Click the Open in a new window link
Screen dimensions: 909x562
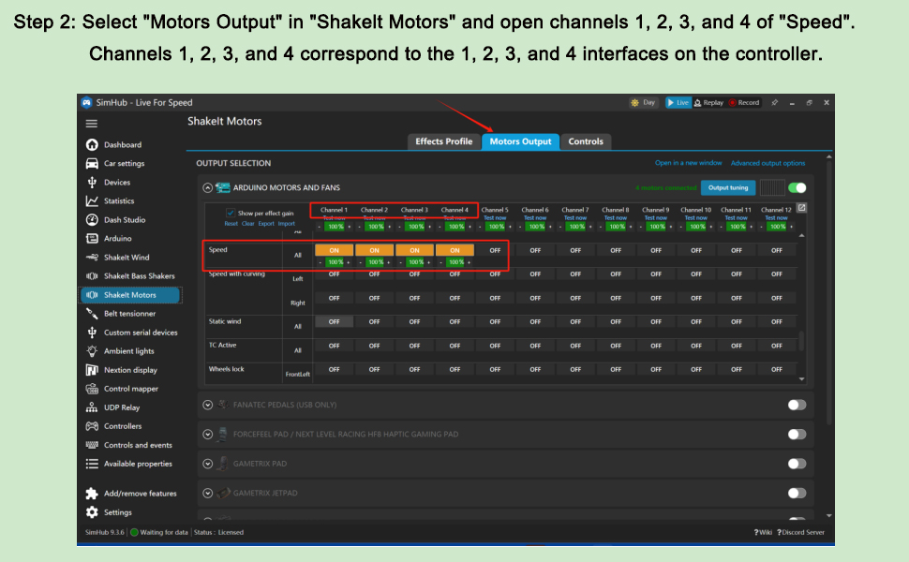click(x=688, y=163)
